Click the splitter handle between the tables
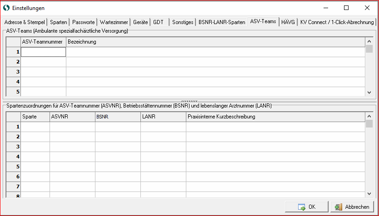Image resolution: width=379 pixels, height=216 pixels. pyautogui.click(x=189, y=101)
